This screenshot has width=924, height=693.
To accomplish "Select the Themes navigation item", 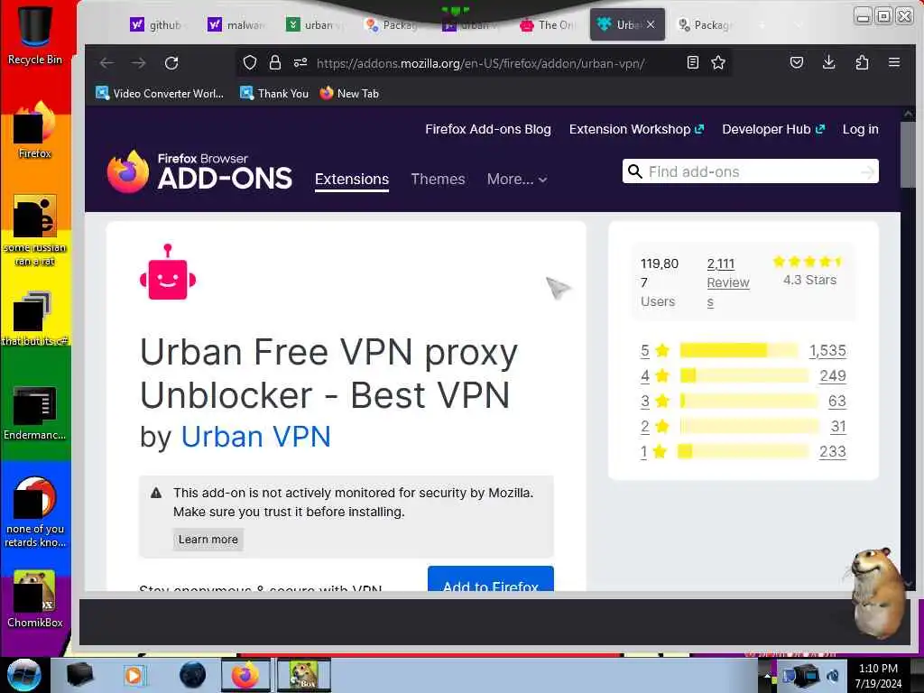I will (x=438, y=180).
